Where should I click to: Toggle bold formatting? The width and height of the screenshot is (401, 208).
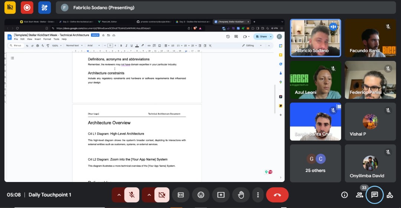click(x=121, y=46)
